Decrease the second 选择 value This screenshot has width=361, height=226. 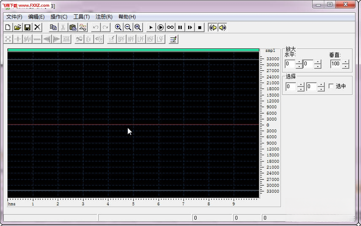click(x=321, y=89)
